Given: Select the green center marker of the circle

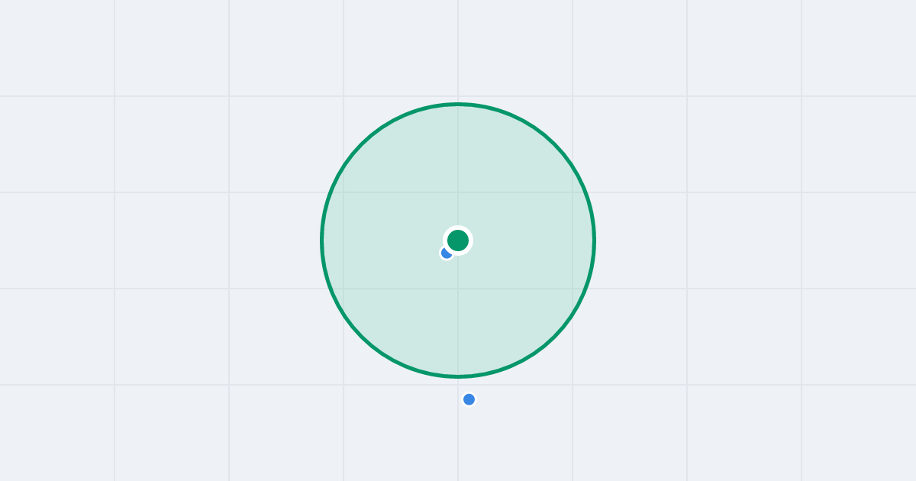Looking at the screenshot, I should 458,240.
